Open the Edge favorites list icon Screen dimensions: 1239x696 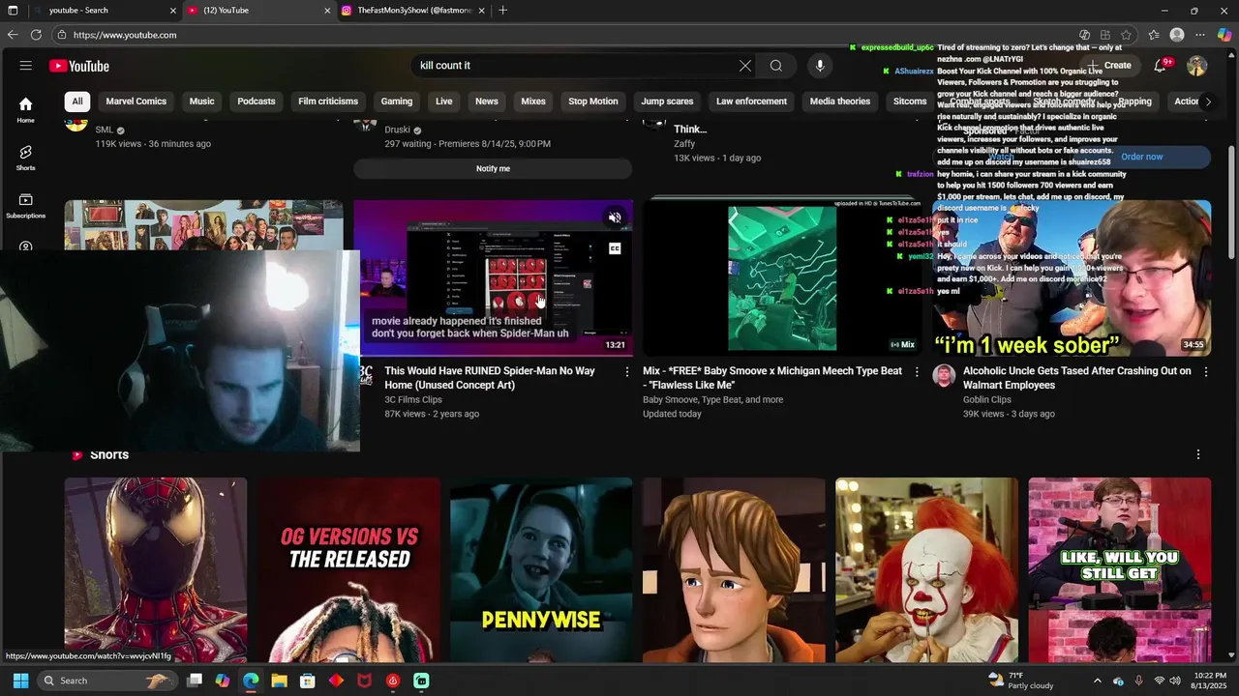(1153, 35)
